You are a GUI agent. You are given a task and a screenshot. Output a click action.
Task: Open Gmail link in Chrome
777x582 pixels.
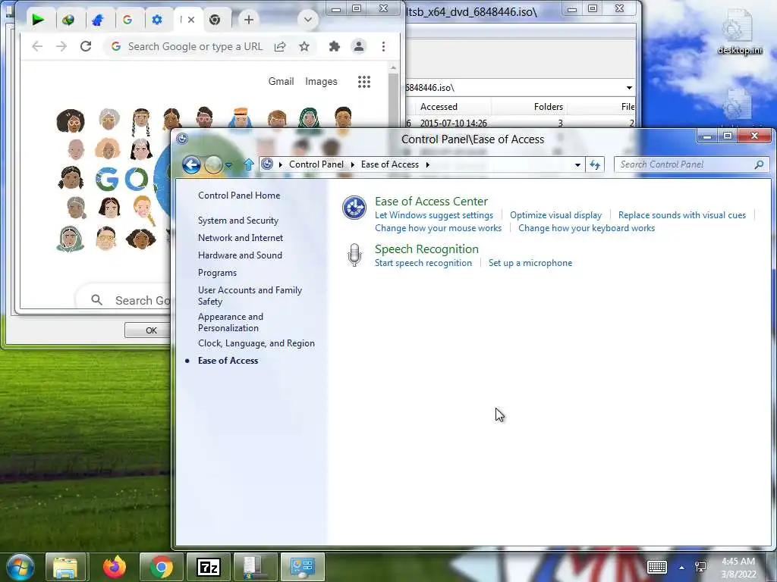coord(281,81)
